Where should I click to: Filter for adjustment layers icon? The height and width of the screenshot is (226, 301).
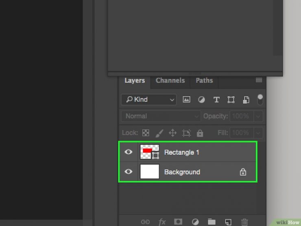[201, 99]
